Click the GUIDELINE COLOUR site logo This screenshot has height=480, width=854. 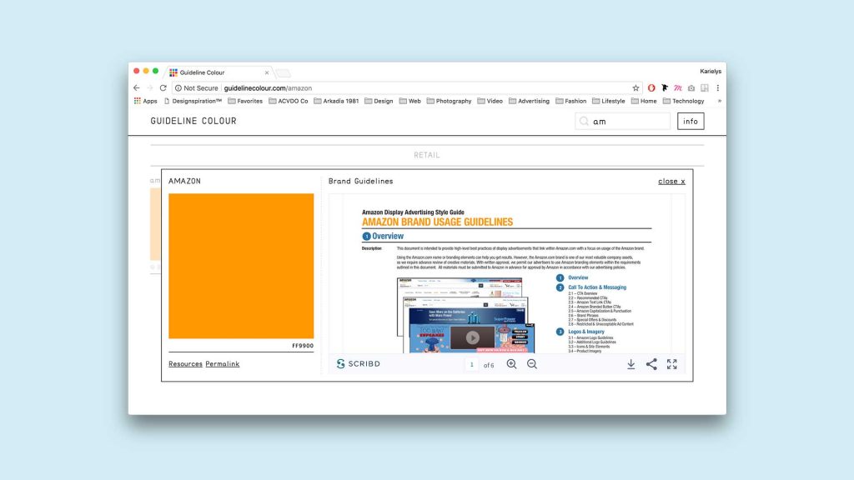coord(193,121)
